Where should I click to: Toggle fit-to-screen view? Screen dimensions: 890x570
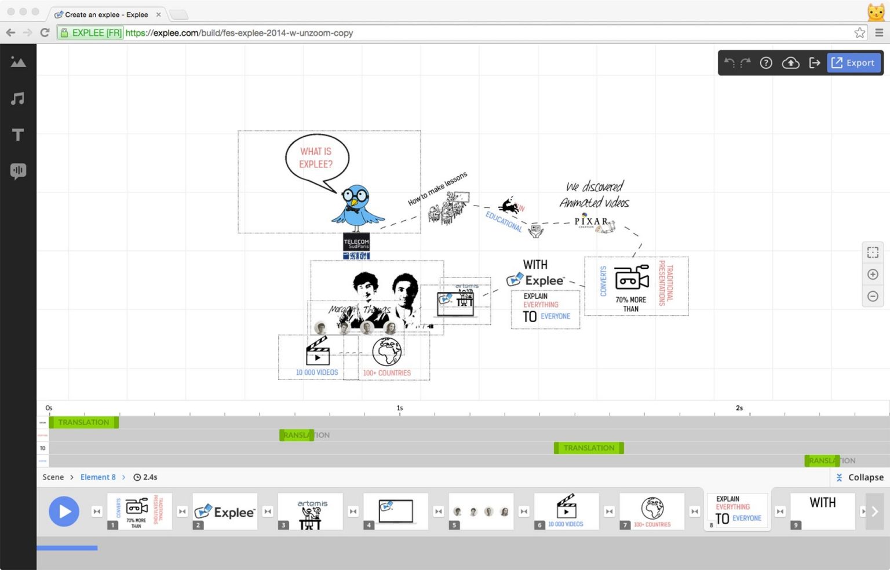(873, 252)
